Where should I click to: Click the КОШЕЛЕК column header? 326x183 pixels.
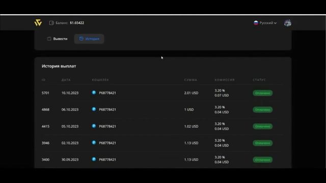100,80
